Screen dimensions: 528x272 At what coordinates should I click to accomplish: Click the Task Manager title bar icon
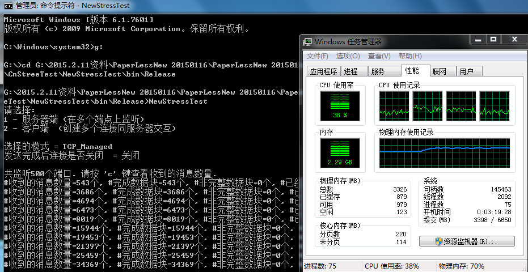(x=307, y=42)
